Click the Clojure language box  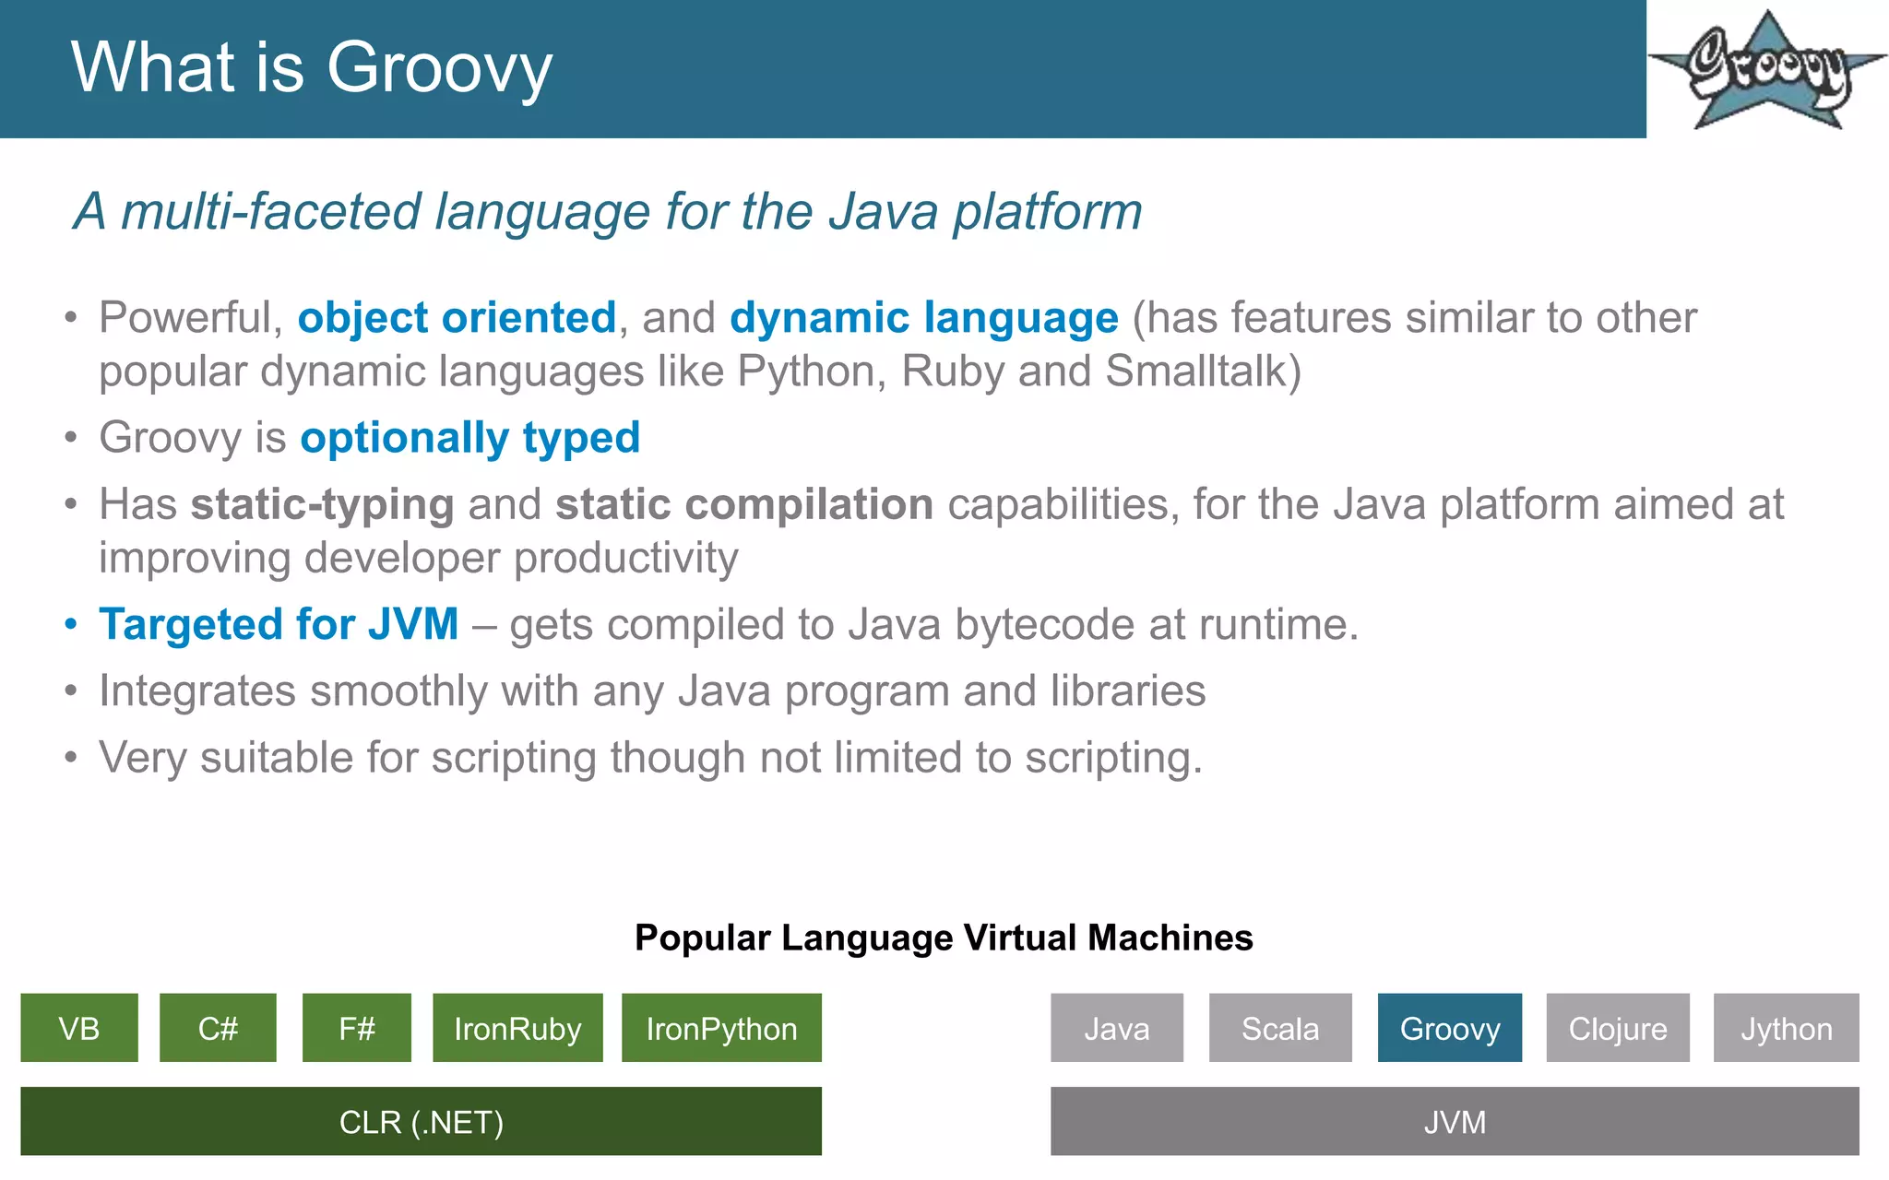point(1618,1028)
